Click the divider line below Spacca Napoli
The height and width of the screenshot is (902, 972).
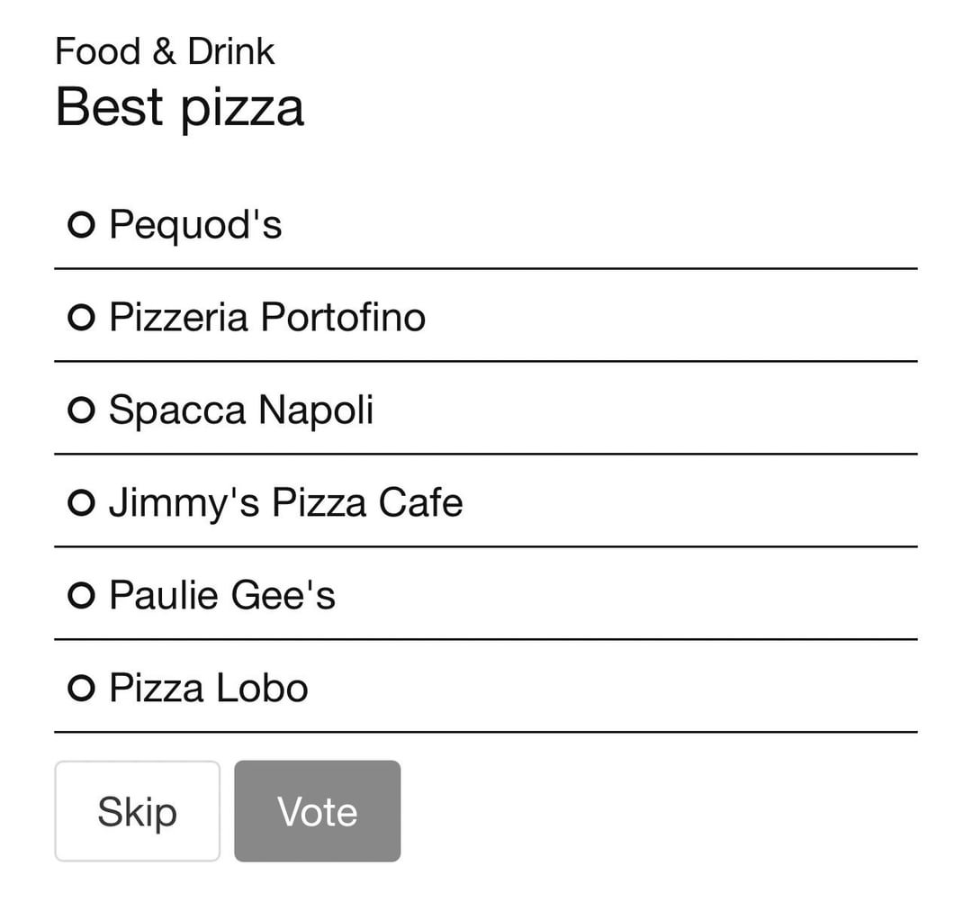pos(486,454)
